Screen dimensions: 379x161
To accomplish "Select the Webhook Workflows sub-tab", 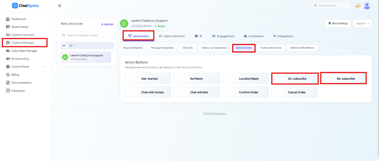I will click(302, 48).
